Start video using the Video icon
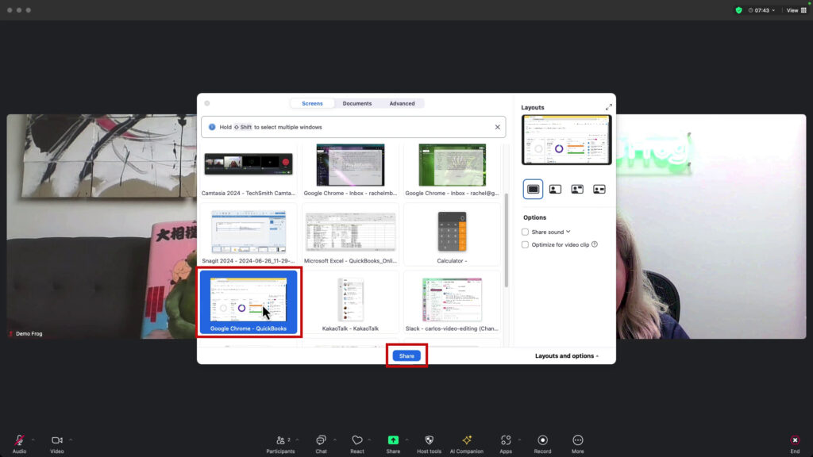Image resolution: width=813 pixels, height=457 pixels. pyautogui.click(x=56, y=441)
